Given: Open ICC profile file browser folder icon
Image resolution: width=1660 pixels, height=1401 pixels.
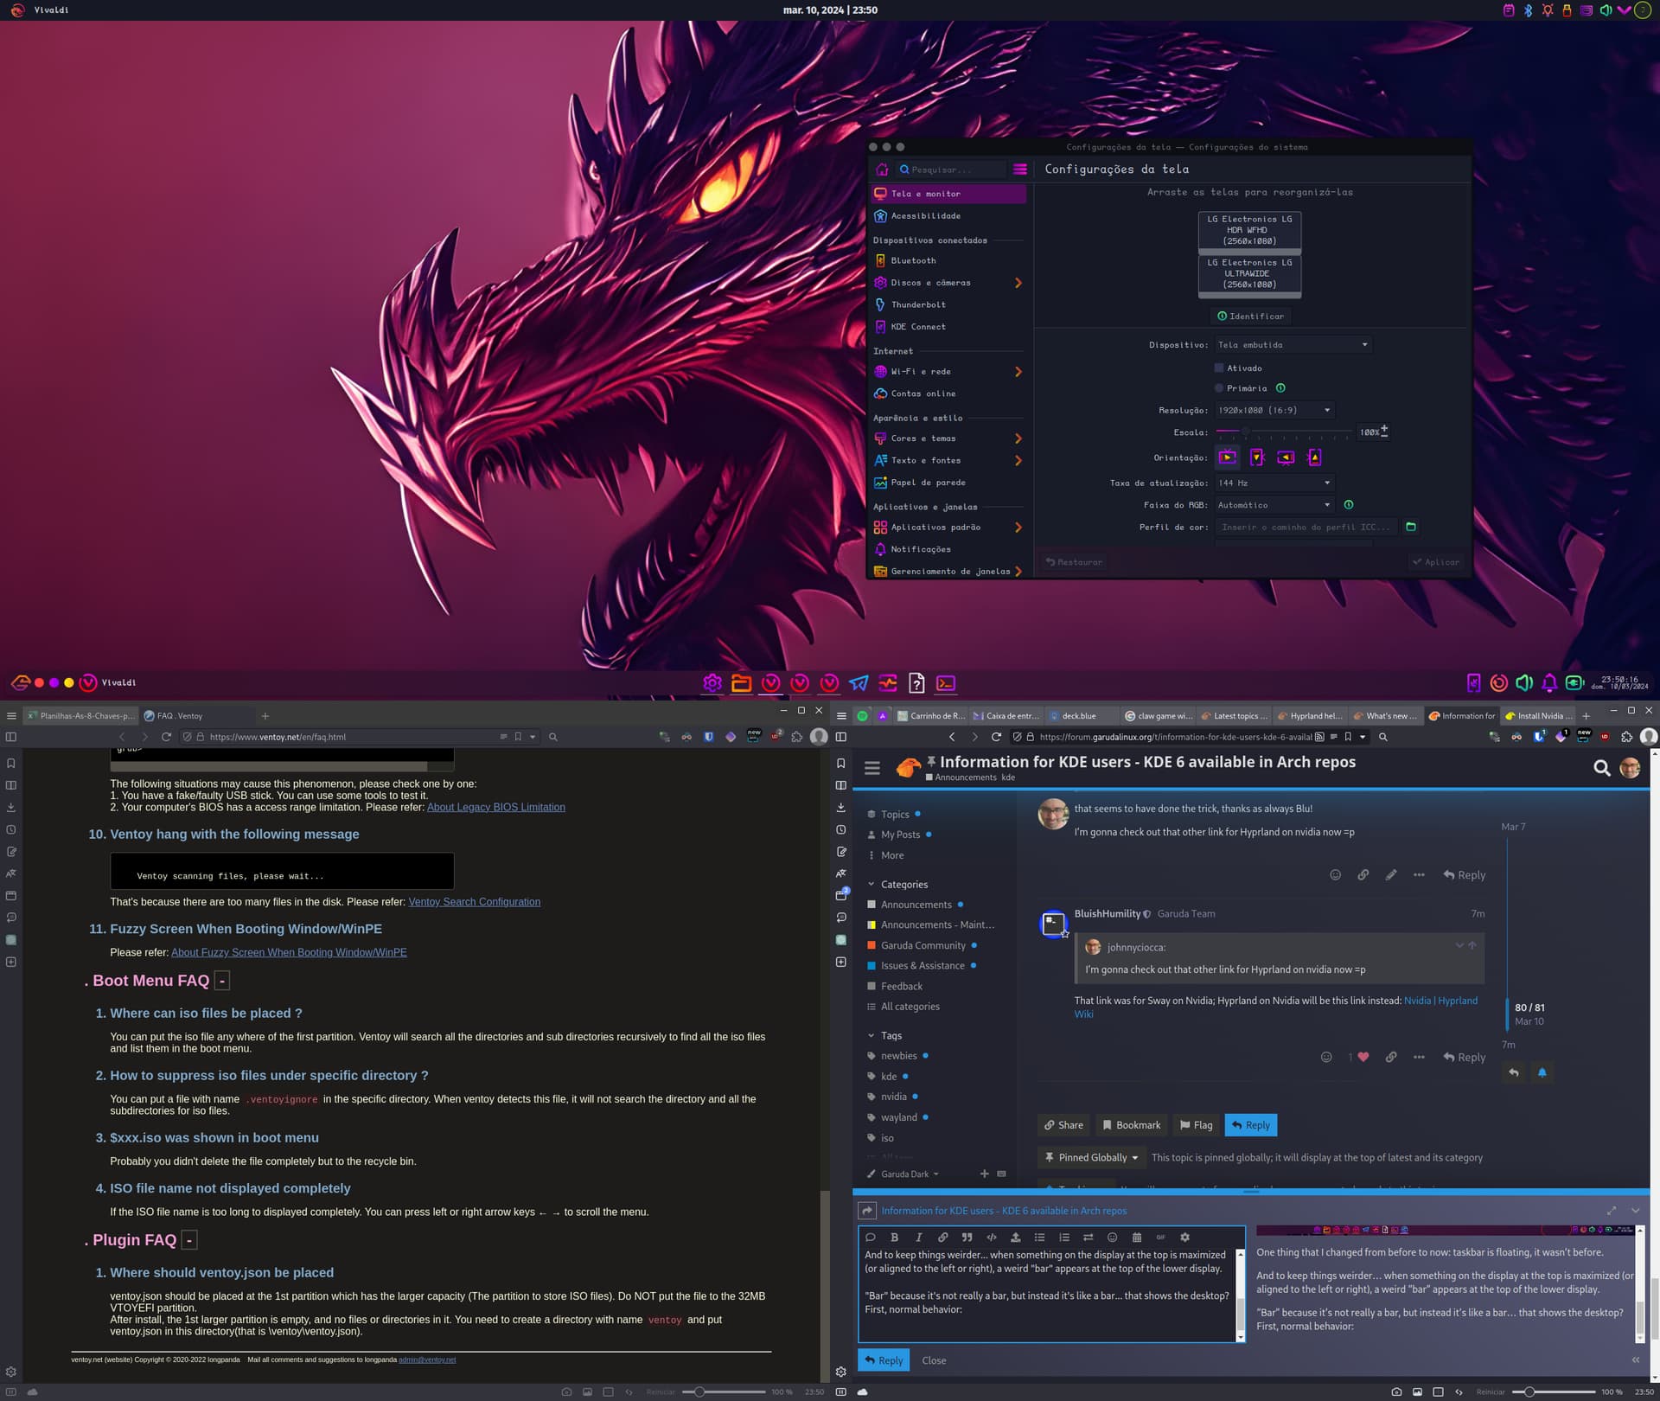Looking at the screenshot, I should [x=1411, y=527].
